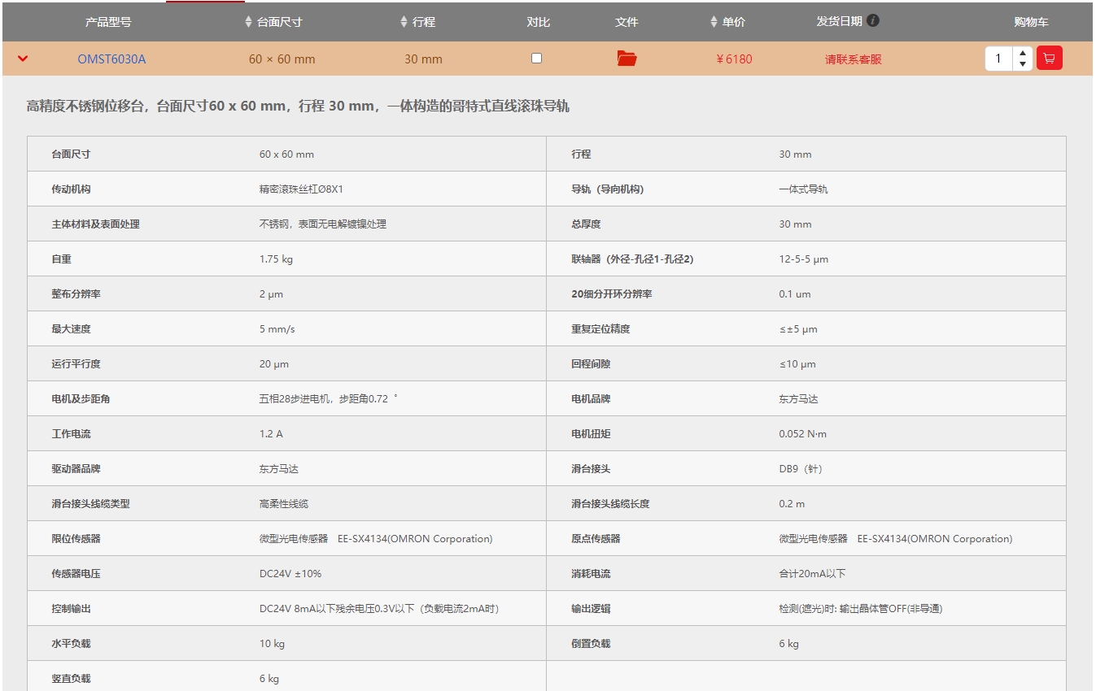Open the red folder file icon
1096x691 pixels.
[x=627, y=59]
